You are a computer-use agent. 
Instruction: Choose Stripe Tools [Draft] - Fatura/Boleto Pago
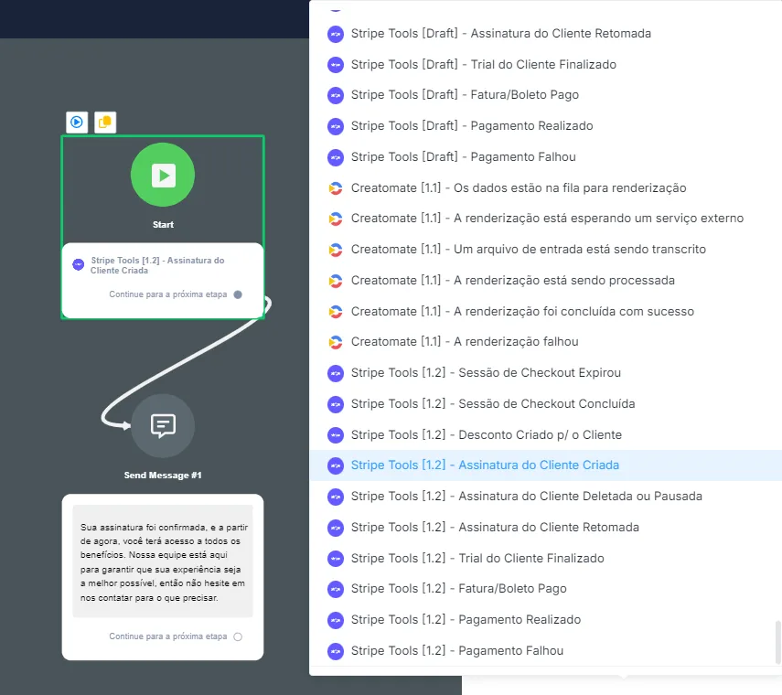pyautogui.click(x=546, y=95)
